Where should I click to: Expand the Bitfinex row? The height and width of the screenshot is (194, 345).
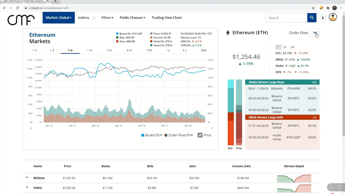pos(27,178)
